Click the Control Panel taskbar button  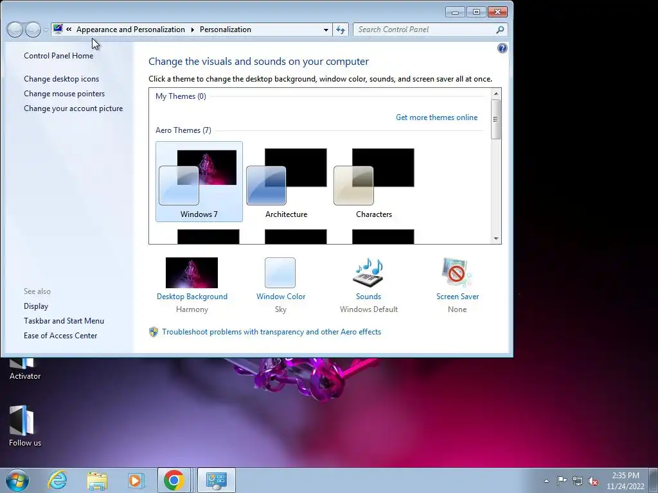pos(216,480)
